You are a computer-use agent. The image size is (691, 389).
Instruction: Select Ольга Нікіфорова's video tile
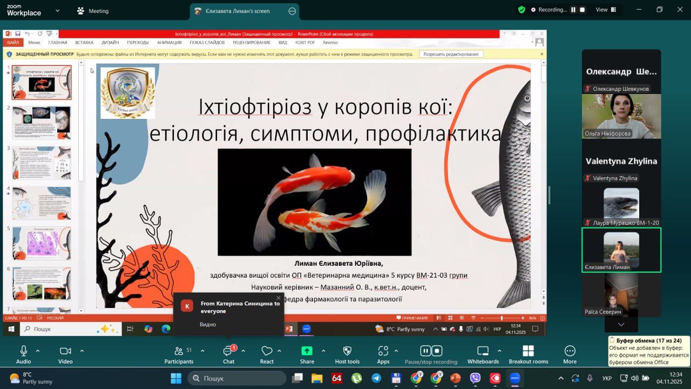click(x=621, y=116)
